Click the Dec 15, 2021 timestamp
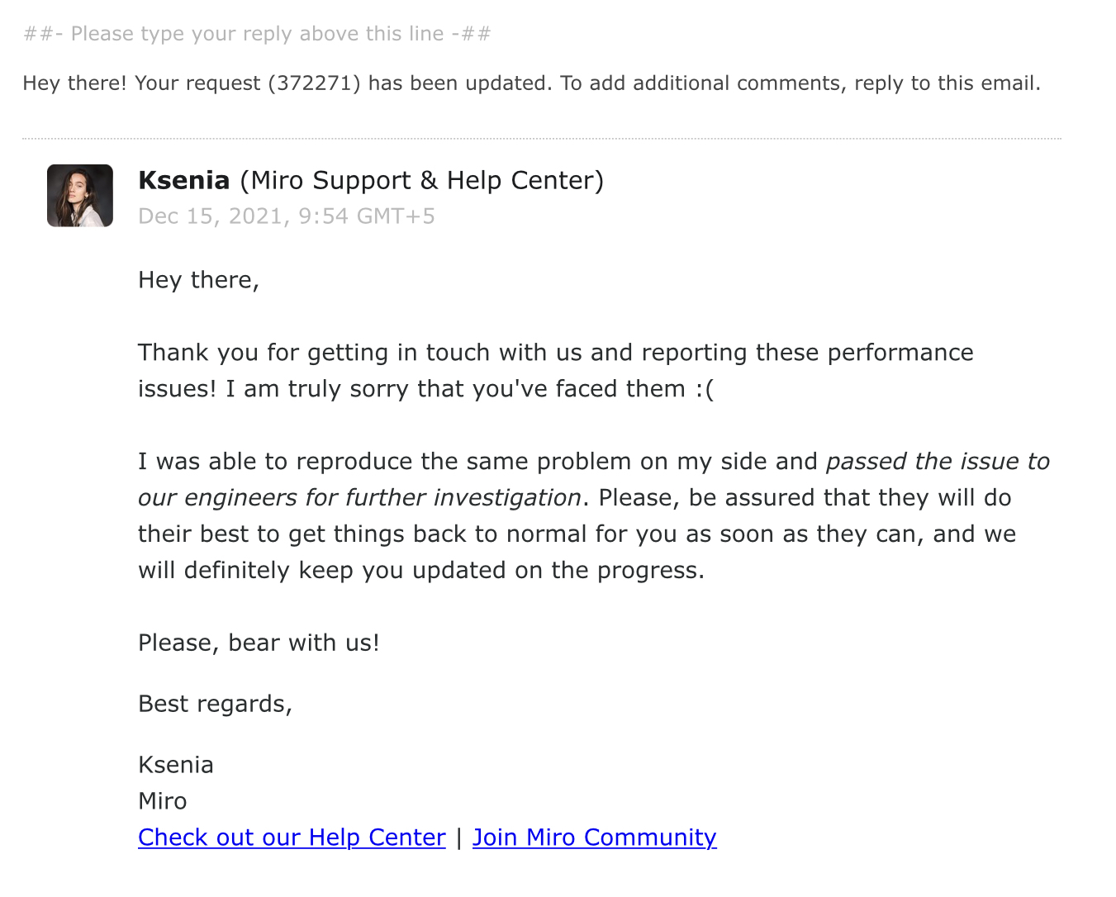 coord(287,216)
